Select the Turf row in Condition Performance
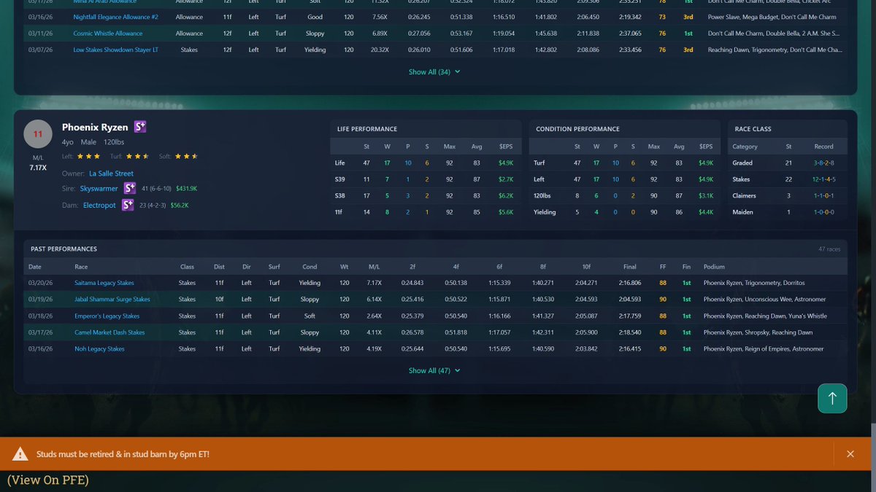The width and height of the screenshot is (876, 492). click(624, 163)
